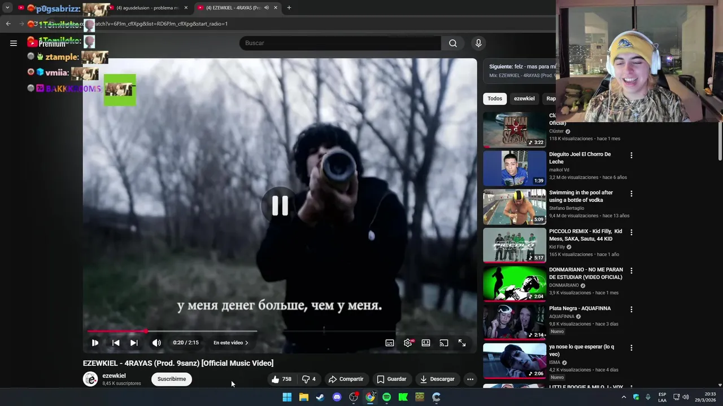723x406 pixels.
Task: Like the video with 758 likes
Action: (x=281, y=379)
